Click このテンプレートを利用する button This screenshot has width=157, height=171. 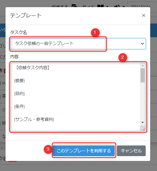pos(84,151)
